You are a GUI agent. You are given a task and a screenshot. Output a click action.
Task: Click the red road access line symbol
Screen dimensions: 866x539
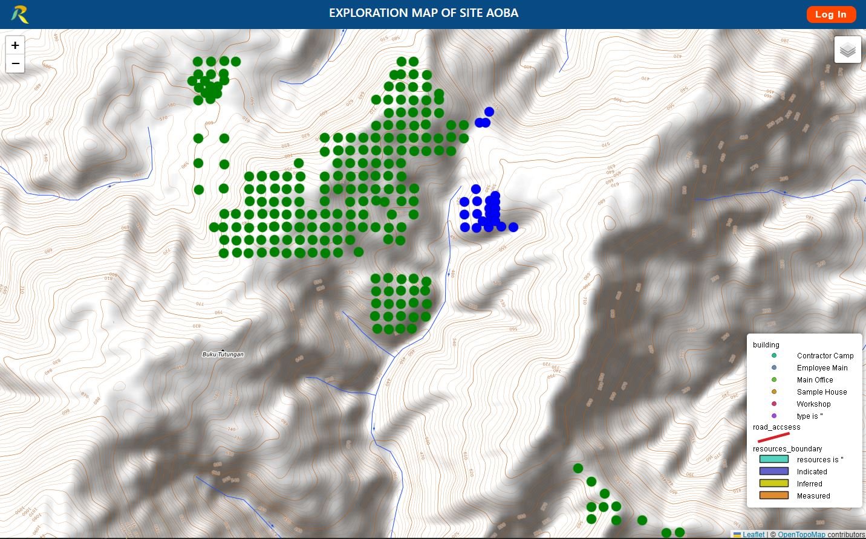tap(773, 437)
